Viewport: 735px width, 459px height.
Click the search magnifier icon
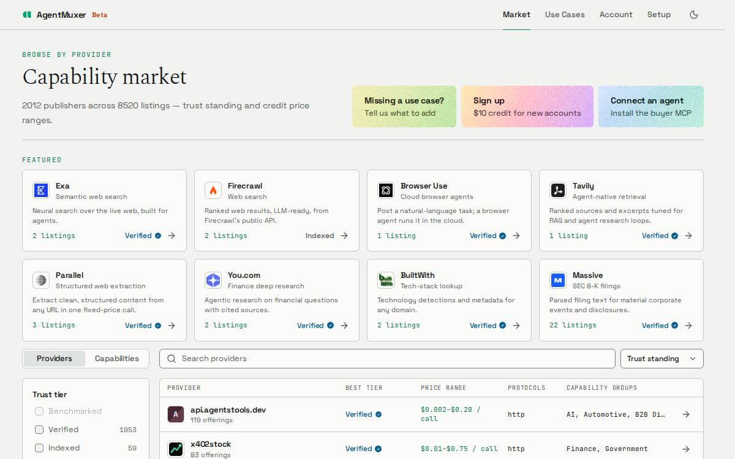pyautogui.click(x=171, y=359)
